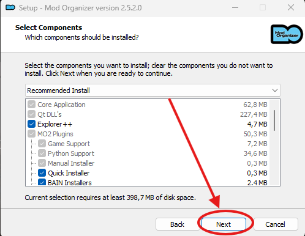Go Back to the previous step
Image resolution: width=305 pixels, height=236 pixels.
point(177,224)
